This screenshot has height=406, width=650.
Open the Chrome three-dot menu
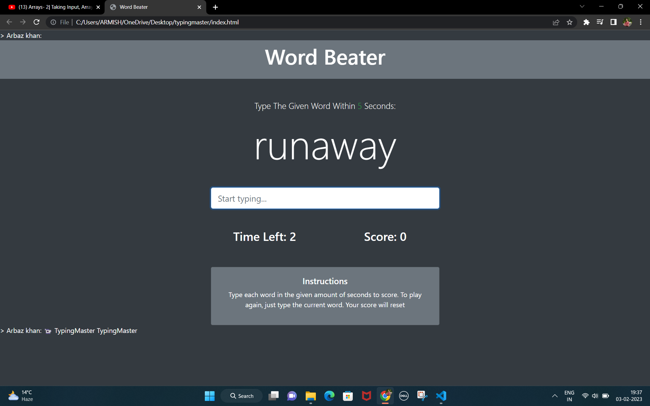[641, 22]
